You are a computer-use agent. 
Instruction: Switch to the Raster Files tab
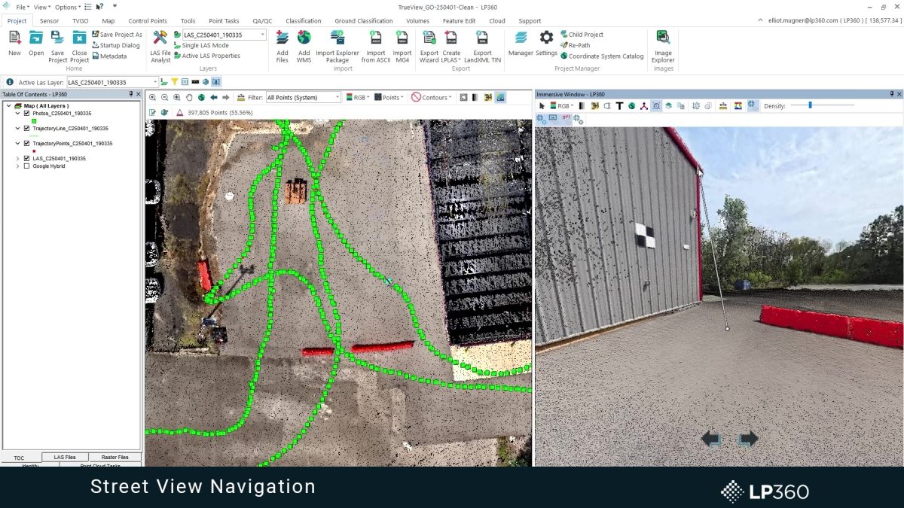click(x=115, y=457)
